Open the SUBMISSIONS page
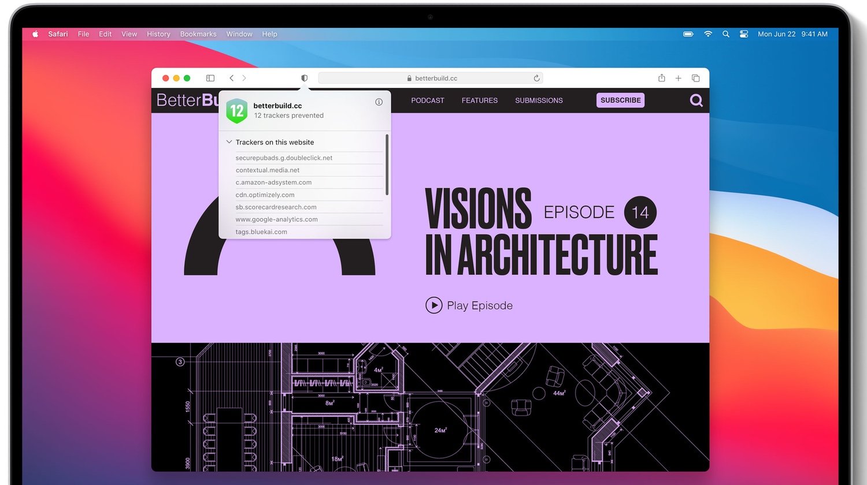The height and width of the screenshot is (485, 867). click(x=539, y=100)
